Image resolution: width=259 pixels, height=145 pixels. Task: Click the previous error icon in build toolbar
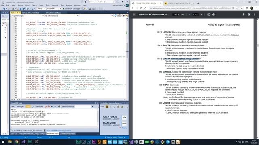point(46,106)
